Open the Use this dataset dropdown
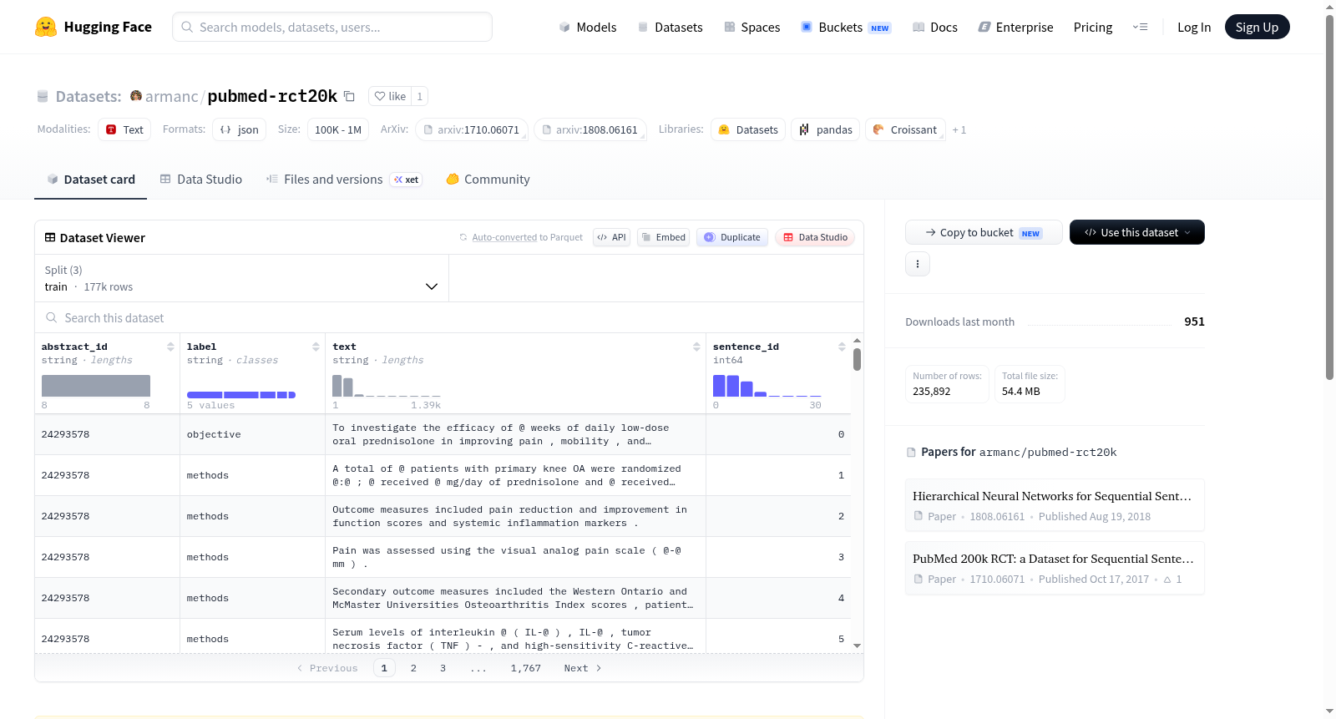This screenshot has height=719, width=1336. [1137, 232]
